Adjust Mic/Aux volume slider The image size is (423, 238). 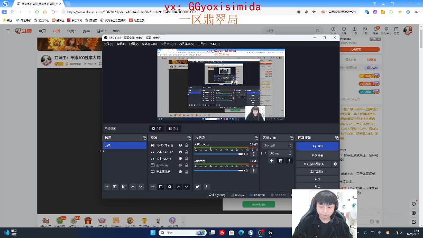(x=218, y=154)
